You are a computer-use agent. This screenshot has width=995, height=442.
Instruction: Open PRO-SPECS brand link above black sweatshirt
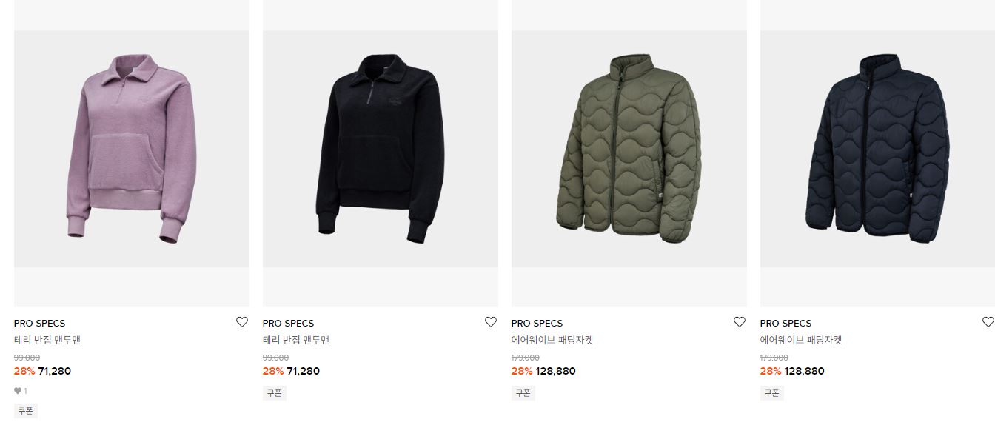(x=288, y=323)
